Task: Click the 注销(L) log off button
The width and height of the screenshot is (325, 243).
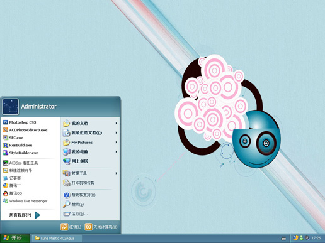Action: (x=71, y=227)
